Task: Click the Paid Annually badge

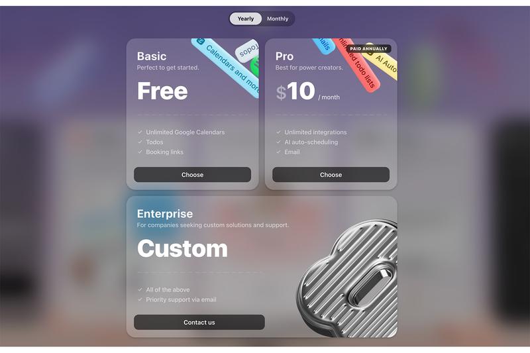Action: 368,48
